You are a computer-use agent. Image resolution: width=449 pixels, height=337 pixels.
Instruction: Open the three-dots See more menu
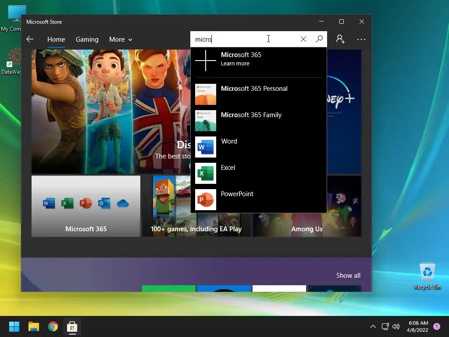click(361, 39)
